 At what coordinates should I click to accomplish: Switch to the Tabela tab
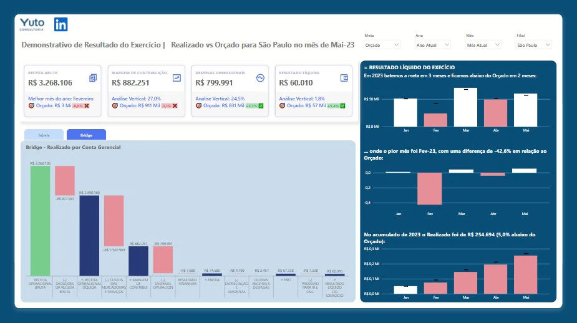coord(44,135)
